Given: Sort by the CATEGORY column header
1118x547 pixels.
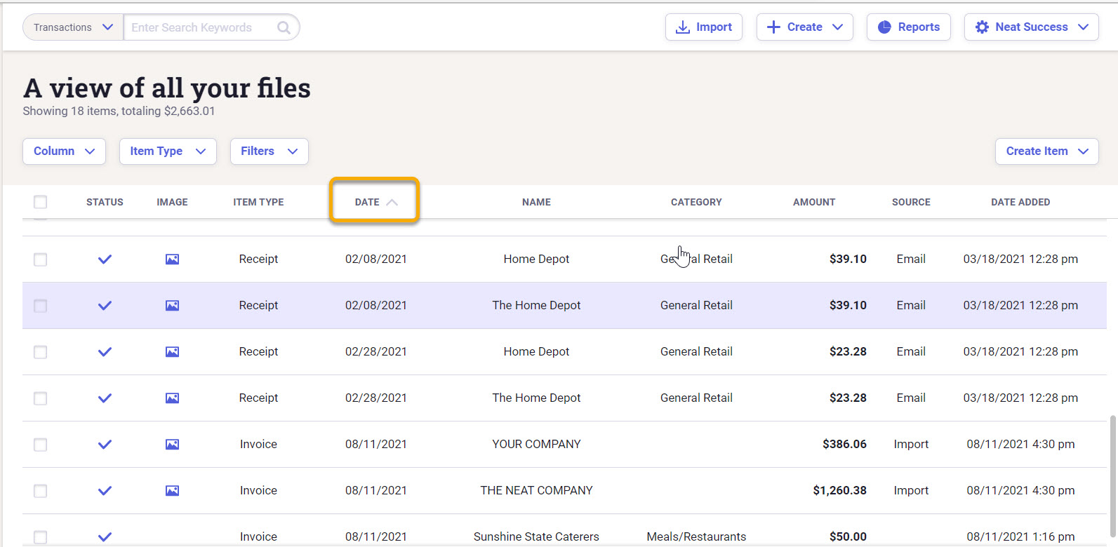Looking at the screenshot, I should 696,202.
